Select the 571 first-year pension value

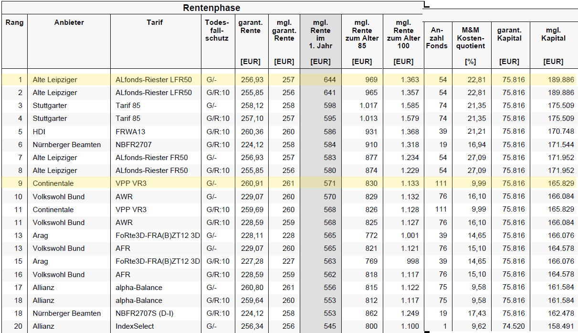click(330, 183)
